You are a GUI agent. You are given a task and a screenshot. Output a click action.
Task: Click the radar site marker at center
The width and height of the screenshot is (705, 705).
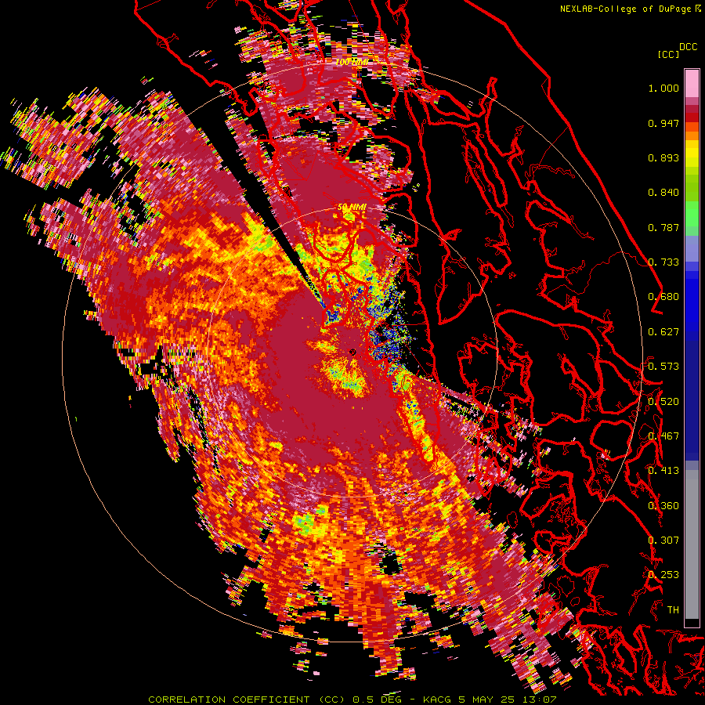(352, 352)
